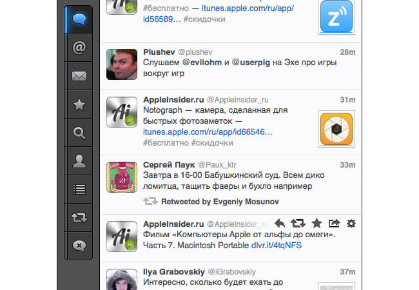Click the 28m timestamp on Plushev tweet
419x290 pixels.
point(347,52)
